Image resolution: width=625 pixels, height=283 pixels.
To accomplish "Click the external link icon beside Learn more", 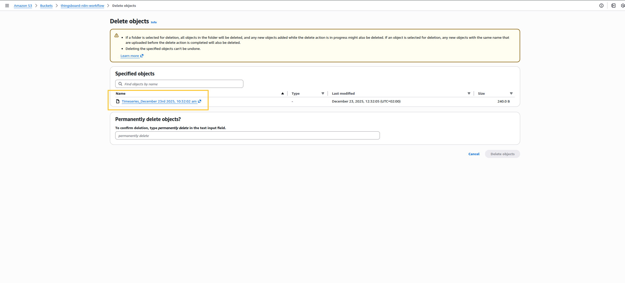I will 142,56.
